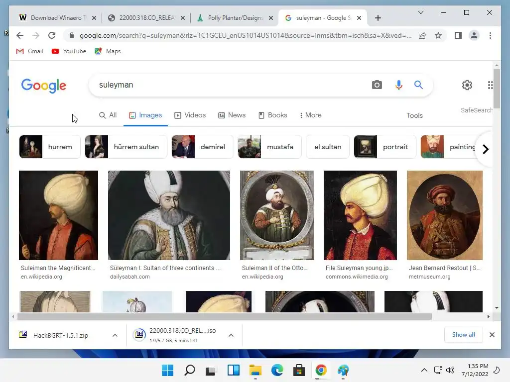The height and width of the screenshot is (382, 510).
Task: Select the demirel suggestion chip
Action: tap(202, 147)
